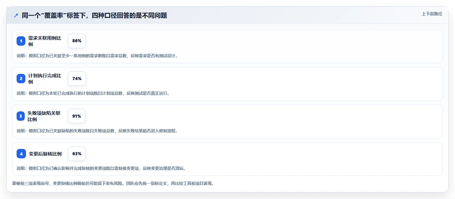Click the number 1 badge
The width and height of the screenshot is (455, 199).
21,41
